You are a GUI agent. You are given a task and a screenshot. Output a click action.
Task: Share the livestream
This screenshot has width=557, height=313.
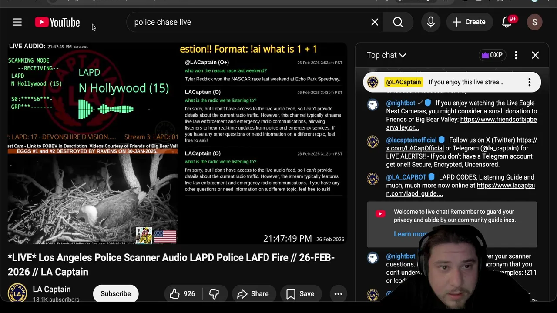pyautogui.click(x=253, y=294)
